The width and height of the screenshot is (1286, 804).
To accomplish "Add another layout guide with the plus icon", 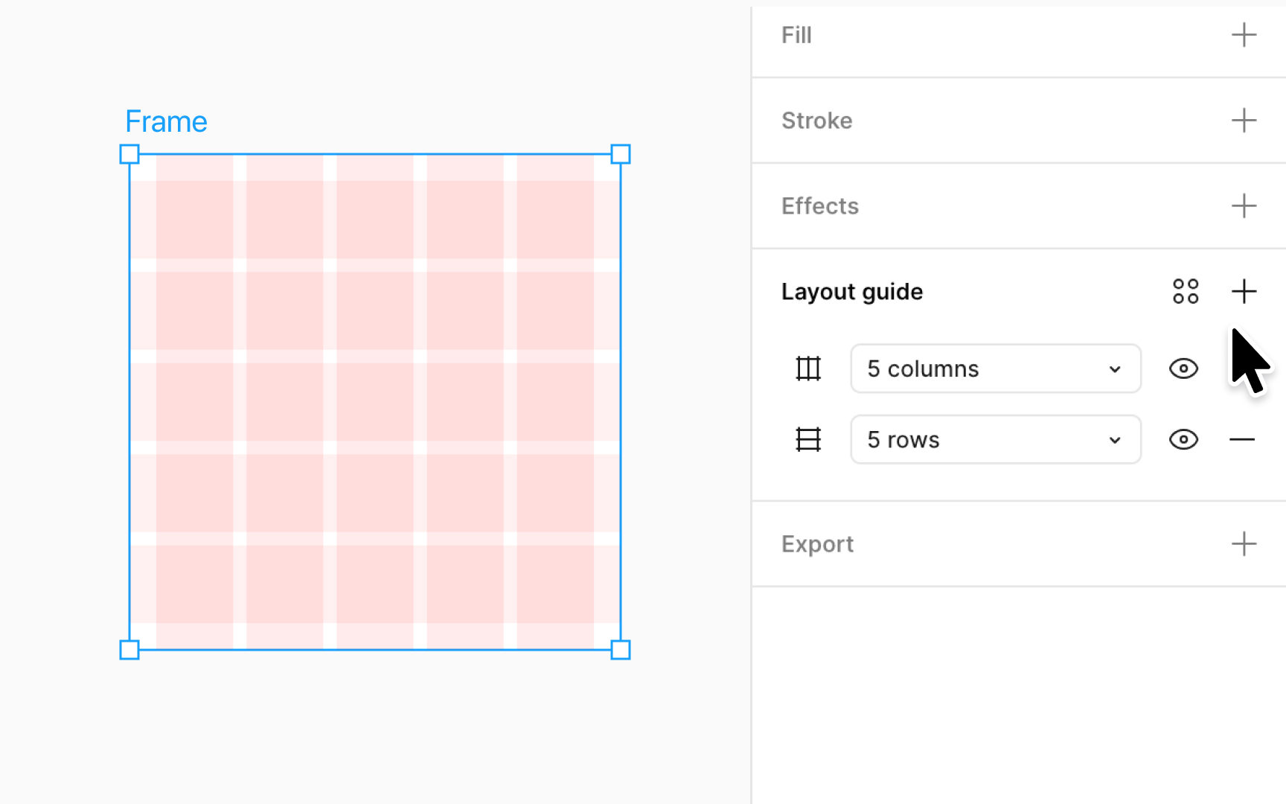I will coord(1244,291).
